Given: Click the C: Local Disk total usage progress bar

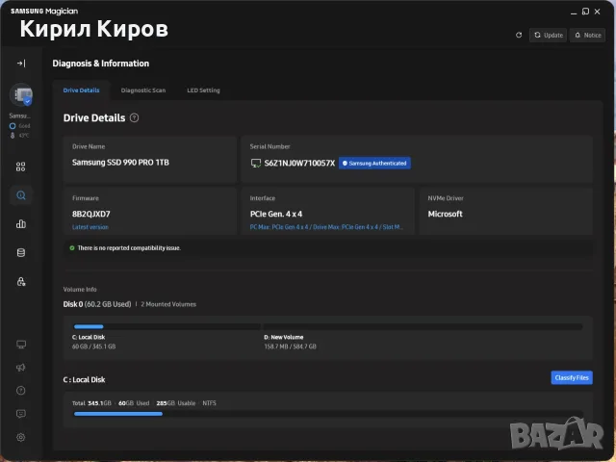Looking at the screenshot, I should pyautogui.click(x=328, y=414).
